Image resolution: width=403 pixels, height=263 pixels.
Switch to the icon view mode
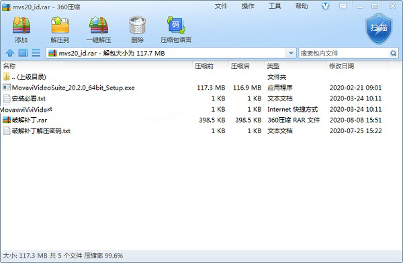point(23,53)
